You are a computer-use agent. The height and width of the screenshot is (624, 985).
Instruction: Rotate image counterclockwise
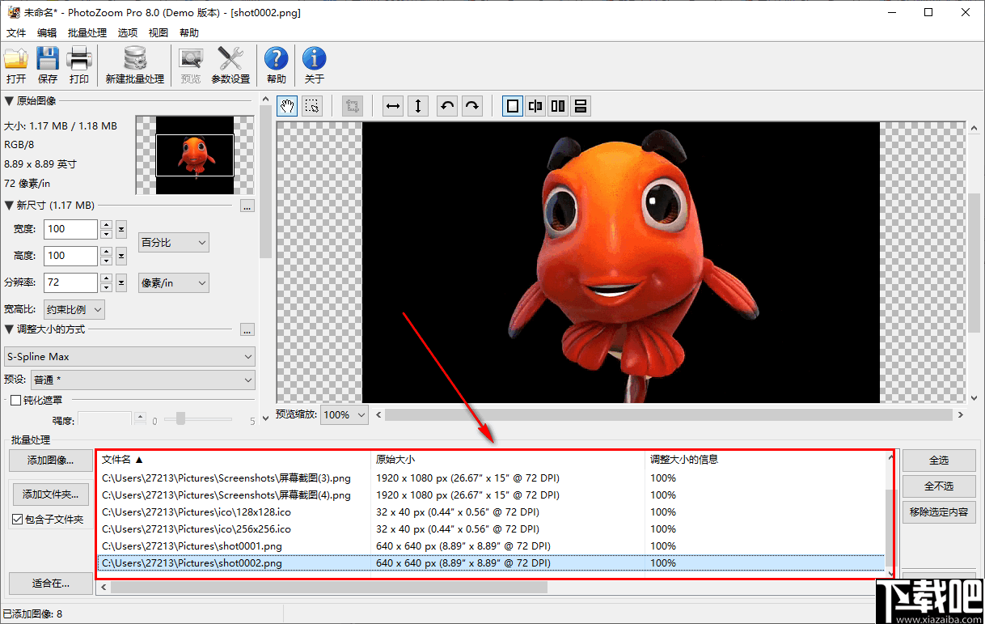point(447,106)
